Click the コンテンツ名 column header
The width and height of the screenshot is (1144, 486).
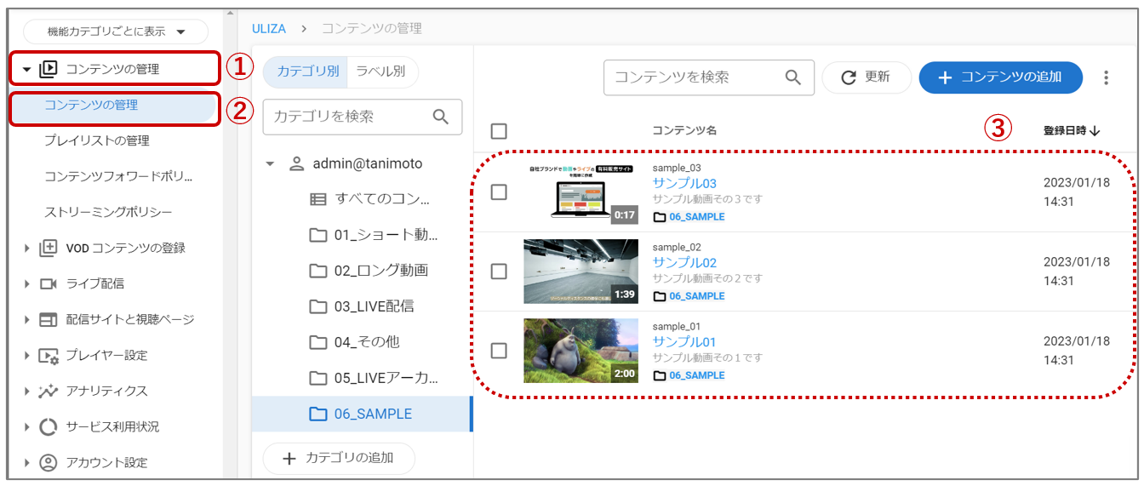[x=684, y=131]
